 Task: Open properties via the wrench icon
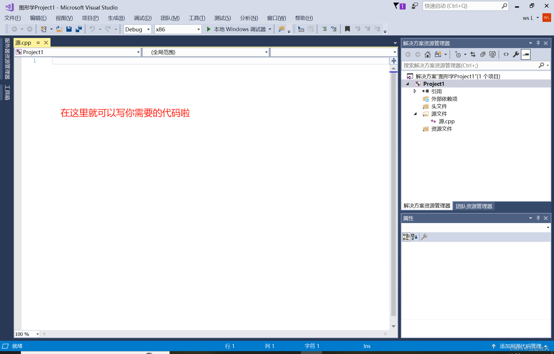[516, 54]
